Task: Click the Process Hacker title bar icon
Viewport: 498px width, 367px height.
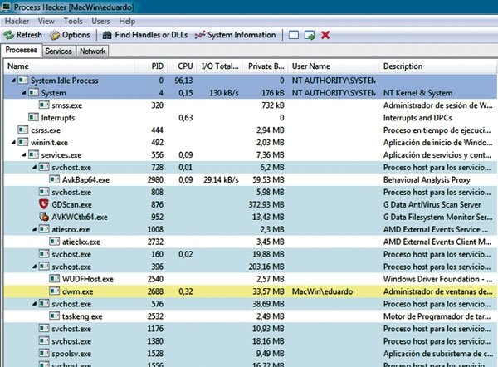Action: 6,7
